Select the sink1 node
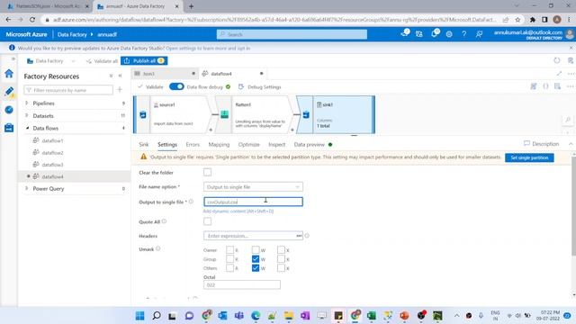Screen dimensions: 576x324 coord(336,114)
